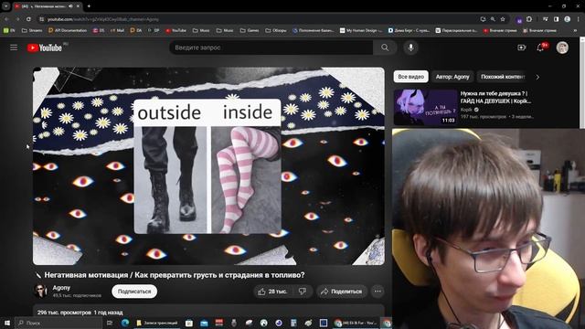Open the Agony channel name link
This screenshot has width=585, height=329.
(61, 288)
